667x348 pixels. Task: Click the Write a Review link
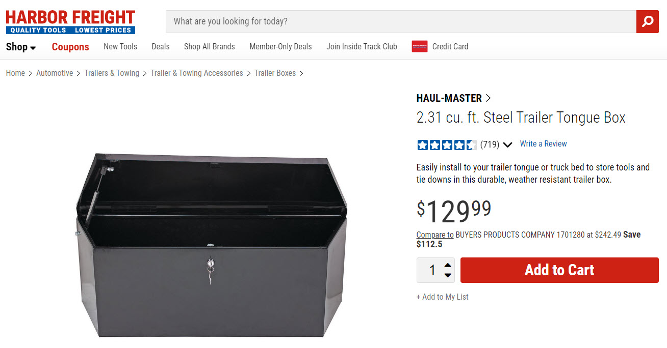543,144
